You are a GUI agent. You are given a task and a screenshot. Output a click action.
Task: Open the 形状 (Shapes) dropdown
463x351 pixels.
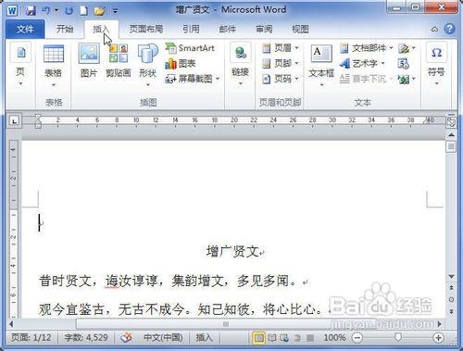(147, 65)
